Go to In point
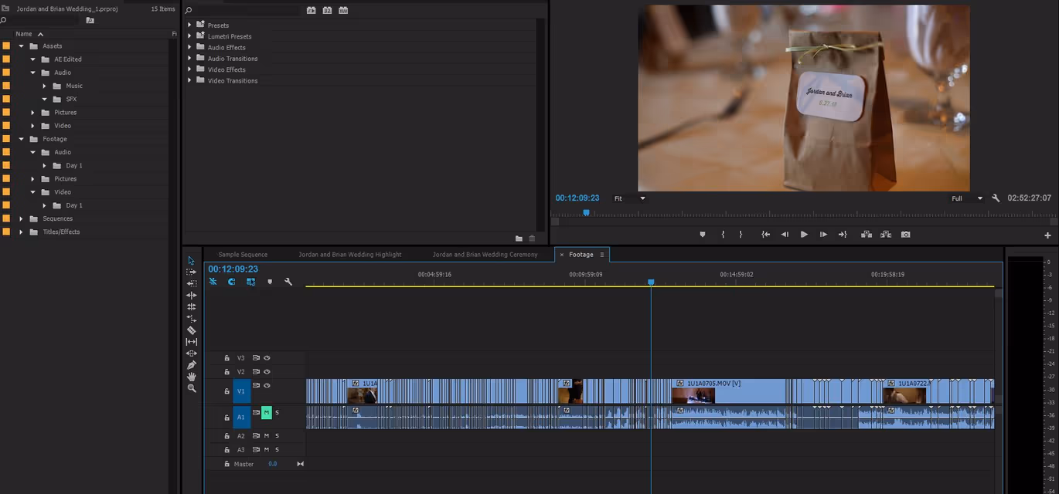Image resolution: width=1059 pixels, height=494 pixels. coord(765,235)
